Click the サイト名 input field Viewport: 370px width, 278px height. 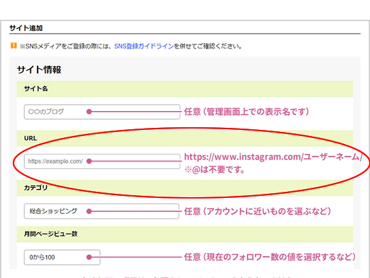[102, 112]
